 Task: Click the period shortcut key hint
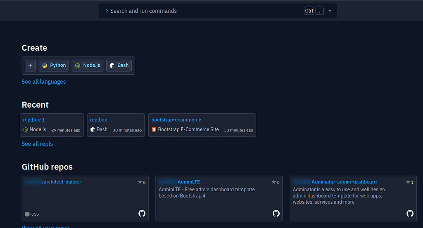coord(320,11)
